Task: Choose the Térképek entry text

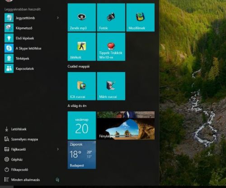Action: [23, 59]
